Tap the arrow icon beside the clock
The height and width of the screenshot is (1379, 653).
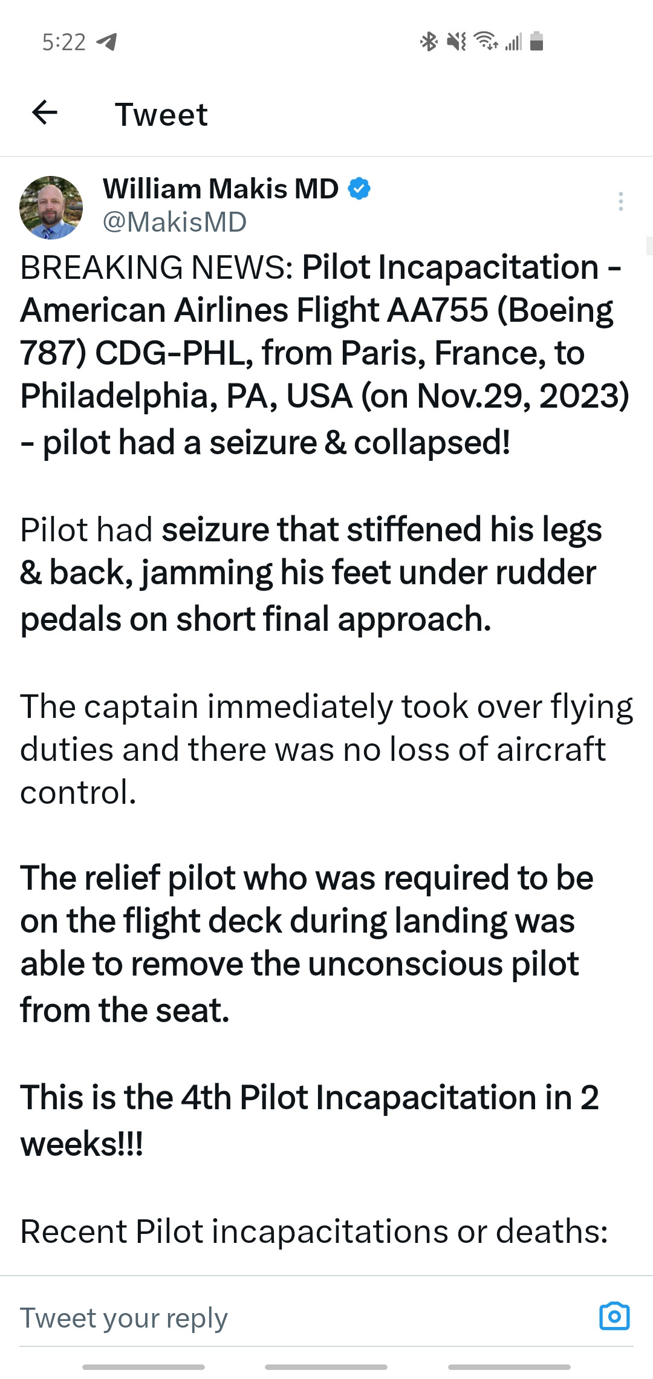click(x=107, y=42)
